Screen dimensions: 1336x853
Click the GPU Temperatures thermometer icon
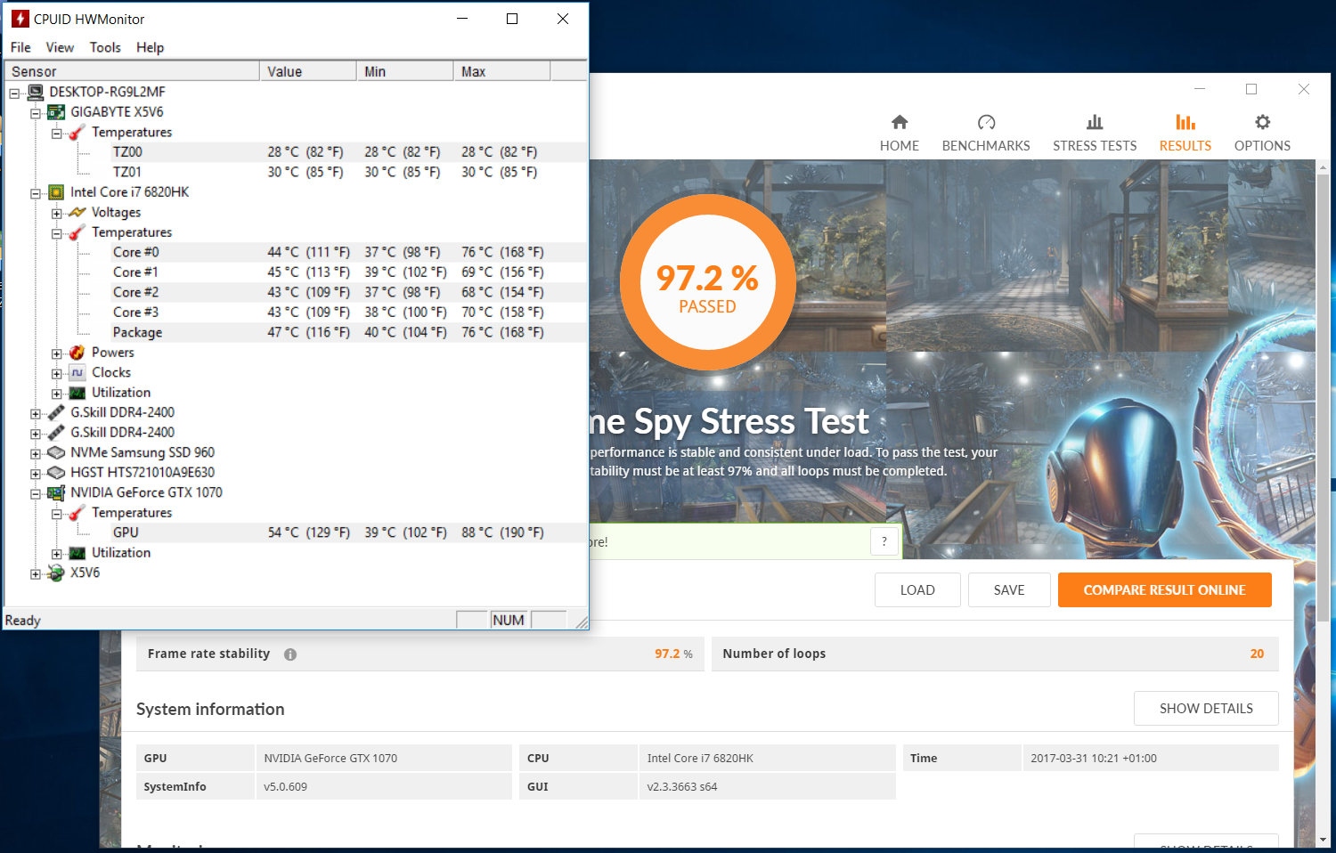pyautogui.click(x=77, y=513)
